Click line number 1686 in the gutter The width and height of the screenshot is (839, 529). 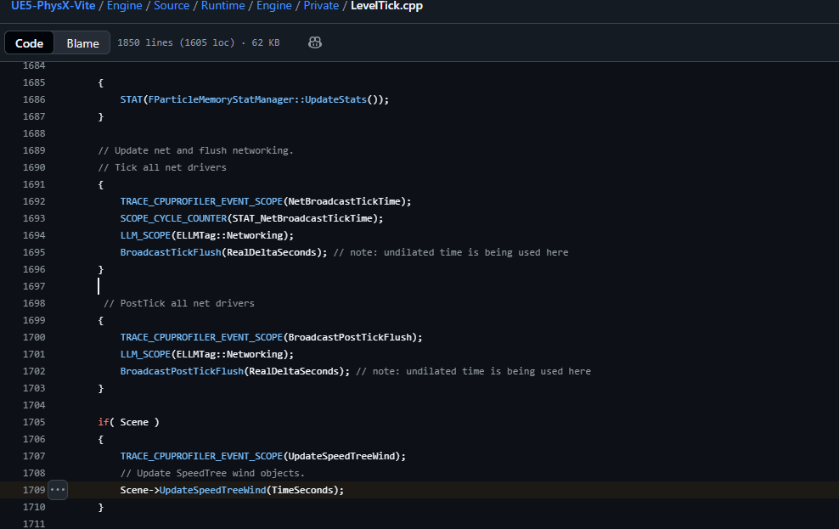[x=34, y=99]
